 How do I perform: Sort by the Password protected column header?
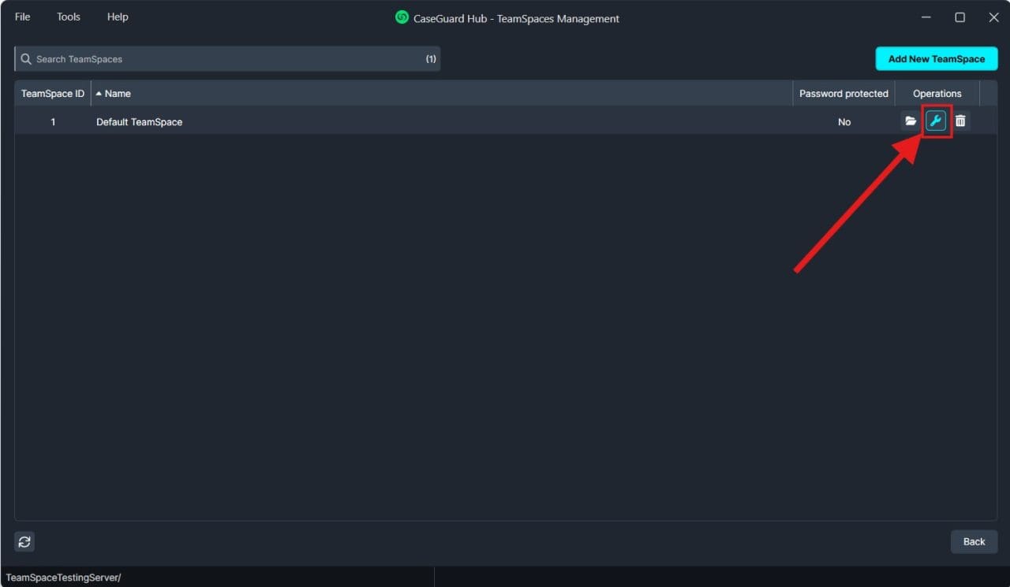tap(844, 93)
